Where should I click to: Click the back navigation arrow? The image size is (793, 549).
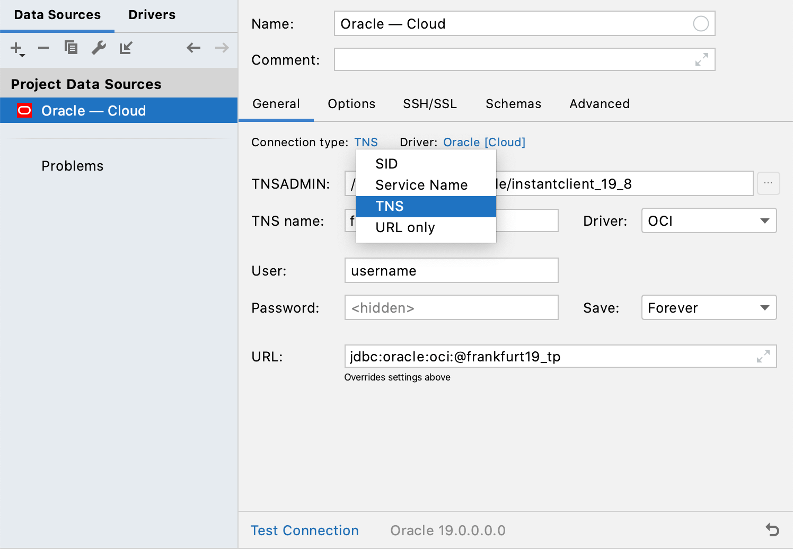[x=193, y=48]
